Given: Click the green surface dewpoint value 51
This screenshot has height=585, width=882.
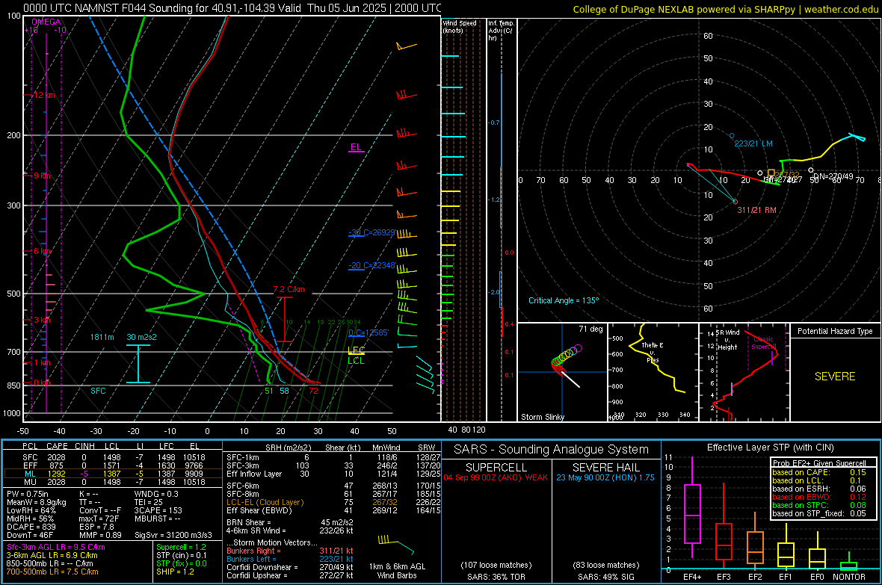Looking at the screenshot, I should (x=269, y=391).
